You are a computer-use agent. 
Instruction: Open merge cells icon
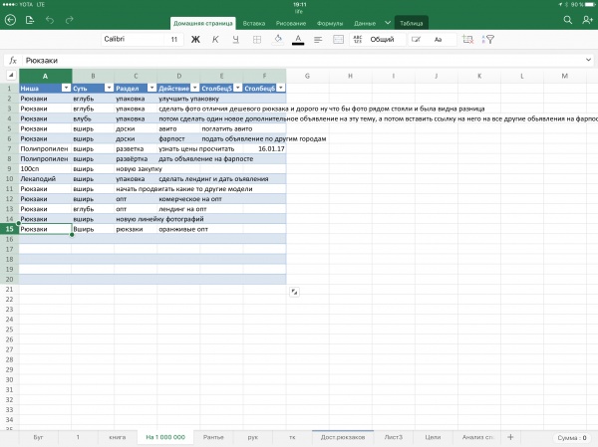click(x=338, y=39)
